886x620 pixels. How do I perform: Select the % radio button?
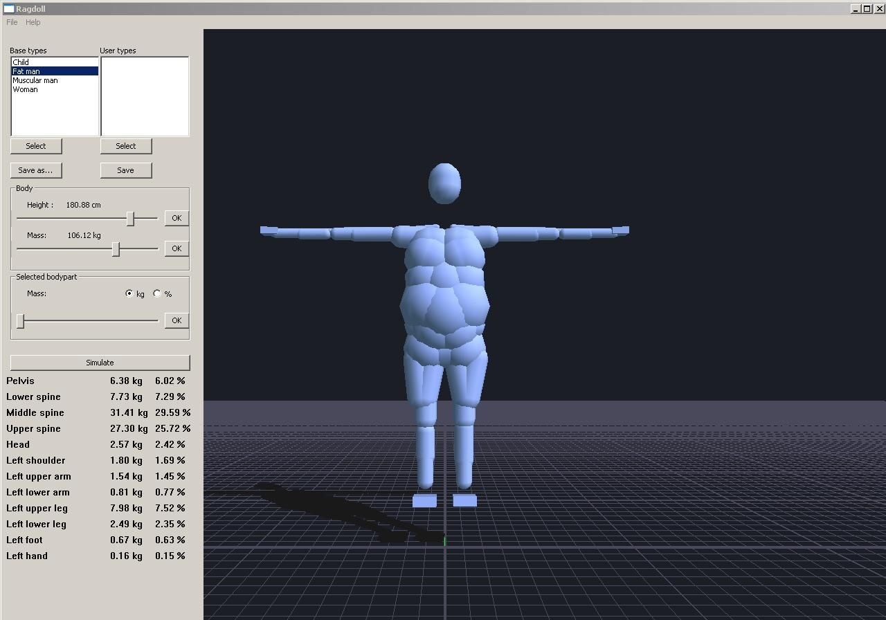(157, 293)
